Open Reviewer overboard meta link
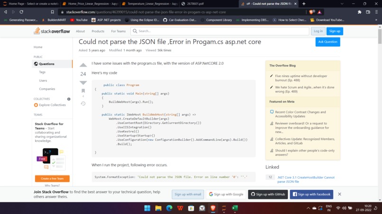 302,128
